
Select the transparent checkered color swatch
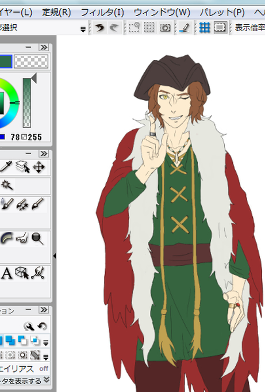click(x=30, y=61)
